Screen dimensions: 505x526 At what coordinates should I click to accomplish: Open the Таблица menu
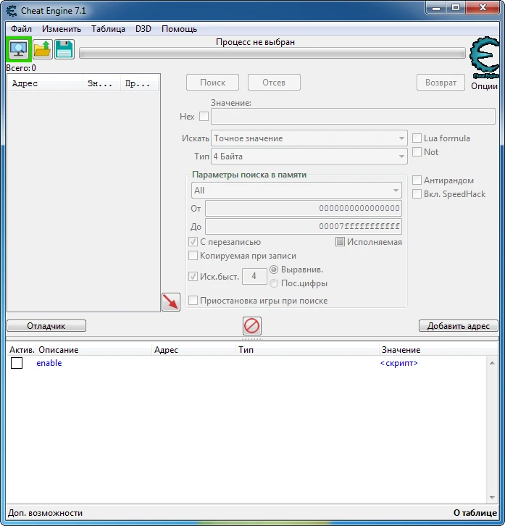click(108, 29)
